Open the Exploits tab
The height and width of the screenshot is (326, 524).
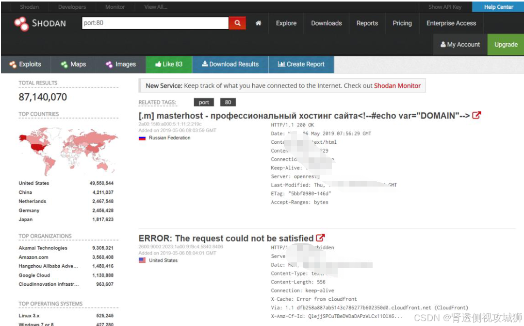pos(26,64)
